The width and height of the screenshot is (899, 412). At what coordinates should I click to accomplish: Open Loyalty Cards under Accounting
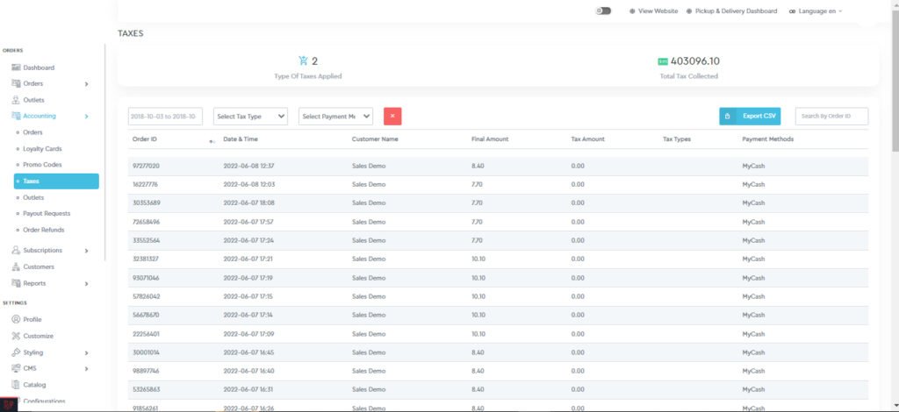click(x=42, y=149)
